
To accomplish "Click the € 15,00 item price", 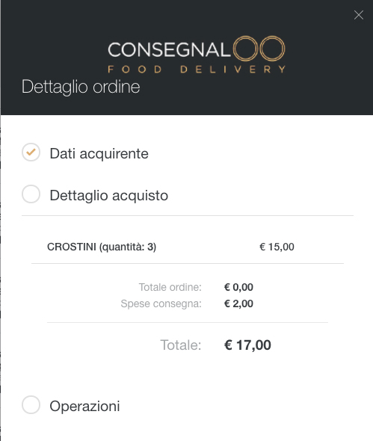I will point(277,247).
